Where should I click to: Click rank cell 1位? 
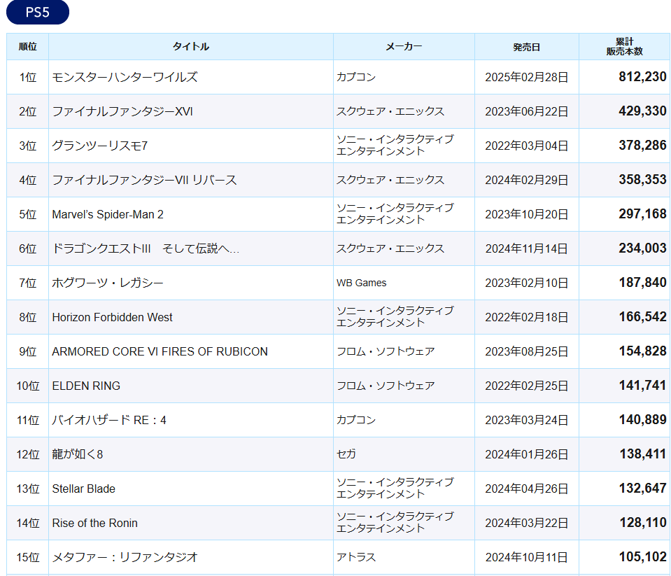click(28, 77)
